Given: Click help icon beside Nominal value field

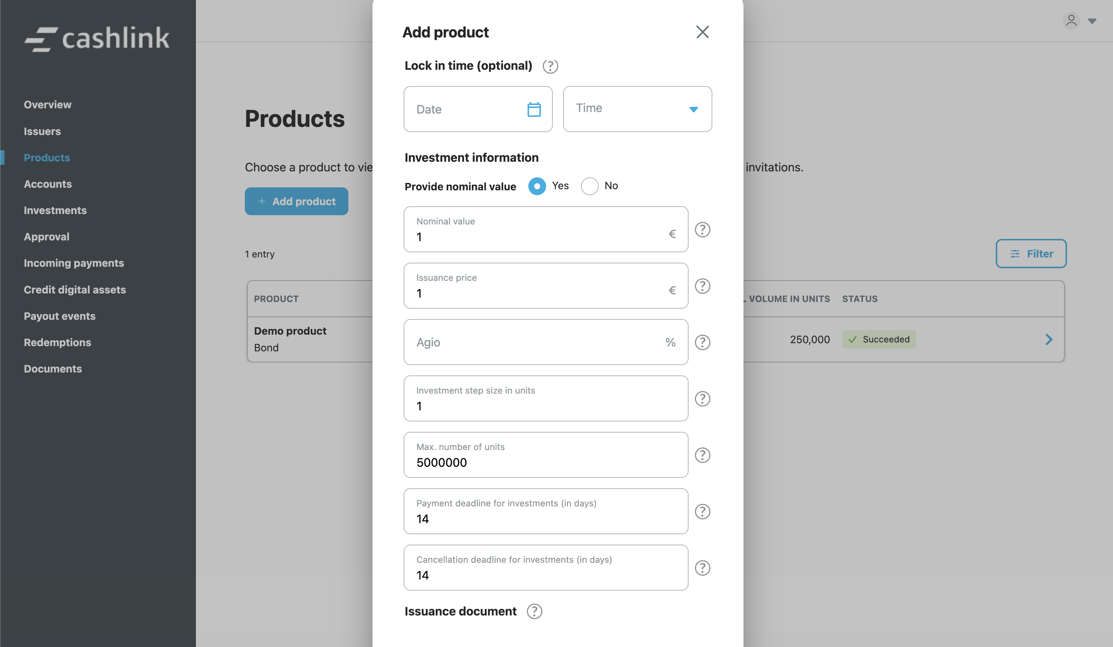Looking at the screenshot, I should pos(702,230).
